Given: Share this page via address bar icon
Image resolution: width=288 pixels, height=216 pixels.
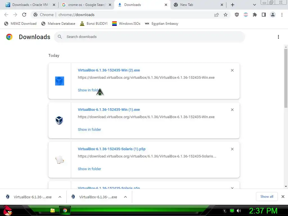Looking at the screenshot, I should (217, 15).
